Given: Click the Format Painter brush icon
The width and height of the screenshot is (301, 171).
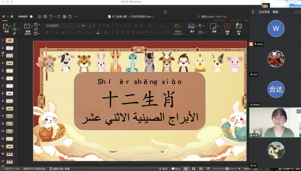Looking at the screenshot, I should tap(14, 33).
